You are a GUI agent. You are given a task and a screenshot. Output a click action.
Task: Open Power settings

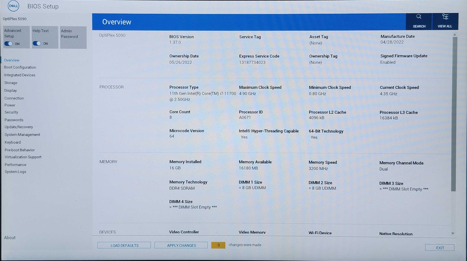[10, 105]
